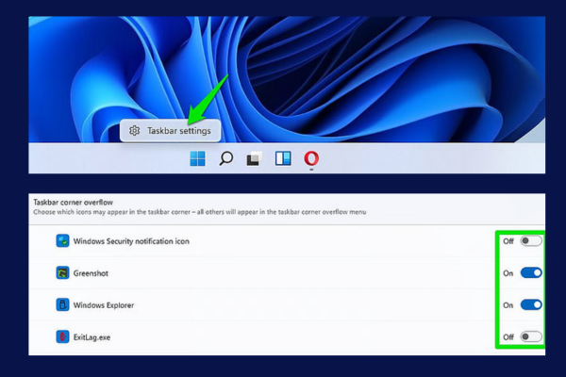Image resolution: width=566 pixels, height=377 pixels.
Task: Click the Windows Security shield icon
Action: pyautogui.click(x=62, y=240)
